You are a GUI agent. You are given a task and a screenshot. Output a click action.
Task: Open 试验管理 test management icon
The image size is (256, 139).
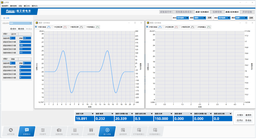pos(91,131)
